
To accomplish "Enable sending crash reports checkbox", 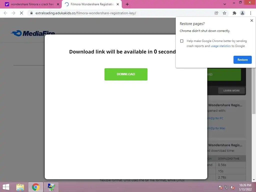I will coord(182,41).
